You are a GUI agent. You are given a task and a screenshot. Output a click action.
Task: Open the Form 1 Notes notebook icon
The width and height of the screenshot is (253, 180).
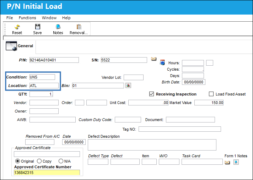[x=236, y=162]
